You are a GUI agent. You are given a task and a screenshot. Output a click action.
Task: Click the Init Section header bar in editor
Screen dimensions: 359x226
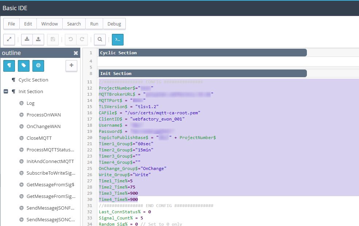[202, 74]
